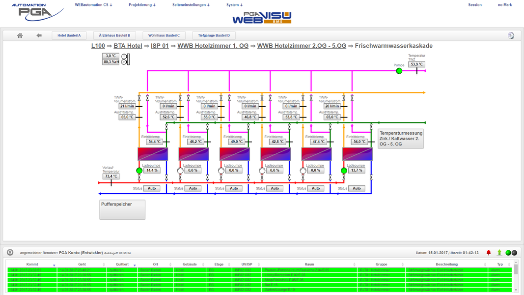Click the green Pumpe circle near Temperatur TWZ

[399, 71]
